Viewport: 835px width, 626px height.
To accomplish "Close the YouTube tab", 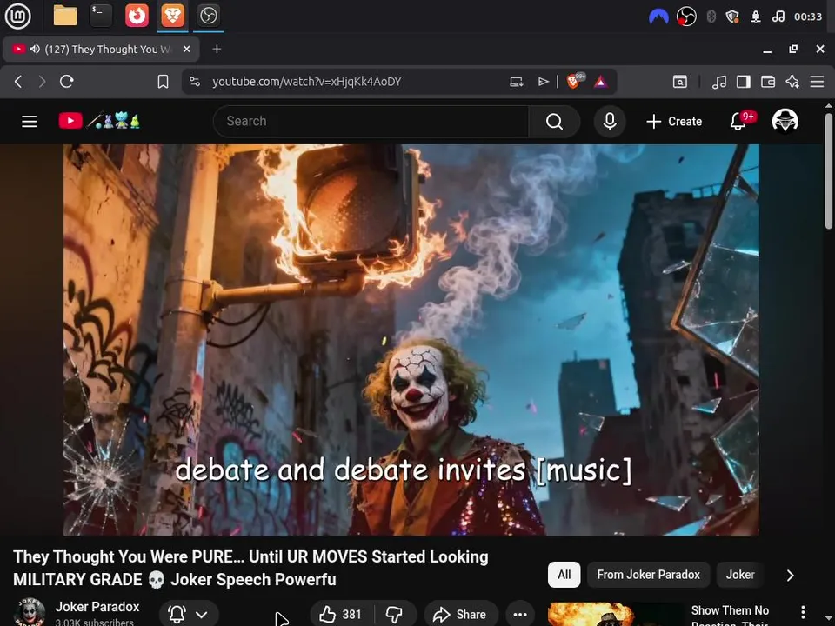I will (x=186, y=49).
